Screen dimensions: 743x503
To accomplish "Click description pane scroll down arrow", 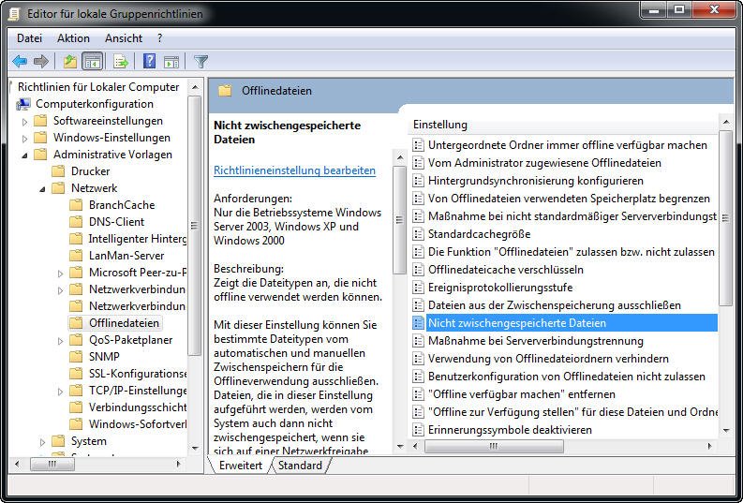I will (x=400, y=446).
